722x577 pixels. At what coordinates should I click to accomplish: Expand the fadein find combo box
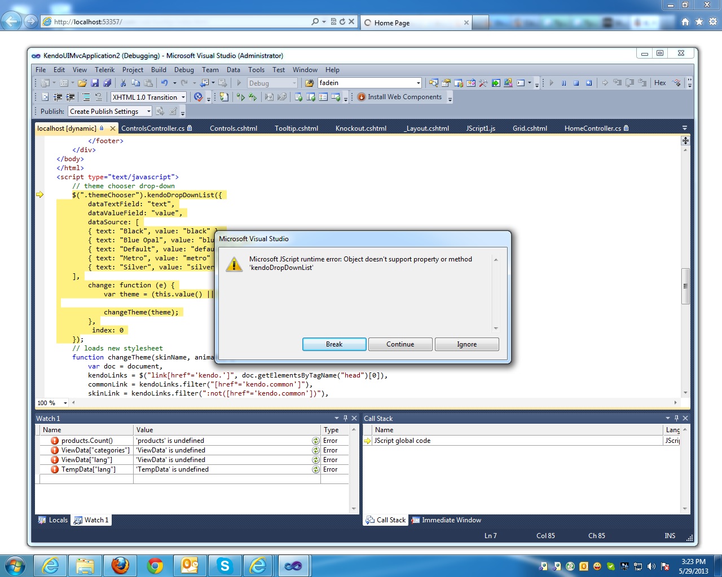(418, 83)
